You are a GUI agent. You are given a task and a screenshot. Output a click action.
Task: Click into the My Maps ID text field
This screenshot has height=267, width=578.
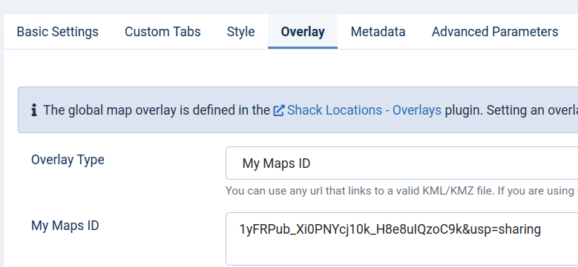pos(402,239)
